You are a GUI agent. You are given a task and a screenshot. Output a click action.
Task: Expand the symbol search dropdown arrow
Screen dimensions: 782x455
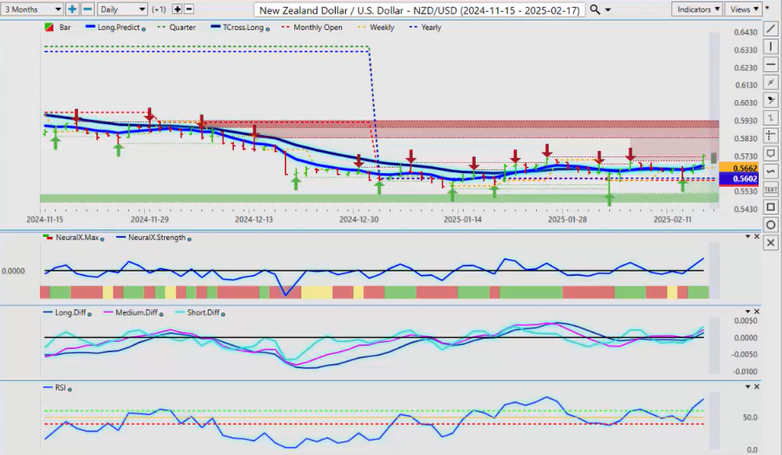point(609,9)
